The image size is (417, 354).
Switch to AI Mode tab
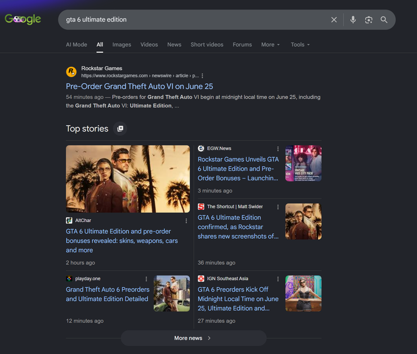pos(77,44)
